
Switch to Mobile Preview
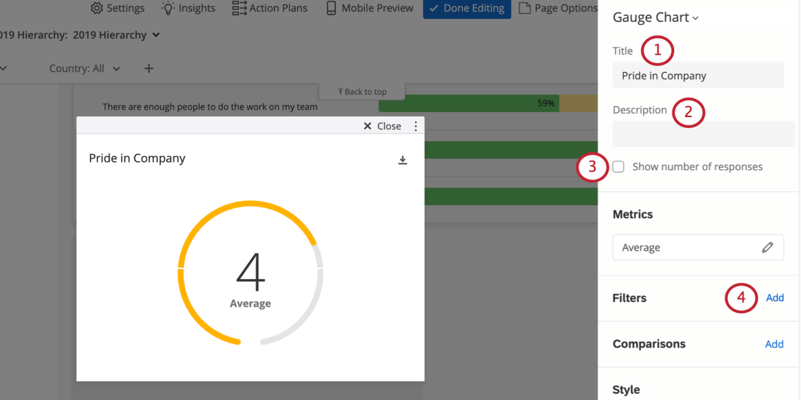369,8
